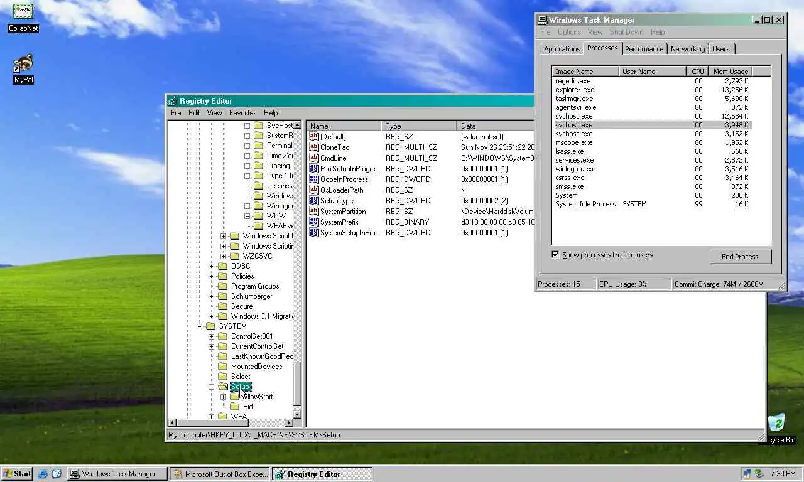Click the folder icon of Schlumberger key
804x482 pixels.
(222, 296)
